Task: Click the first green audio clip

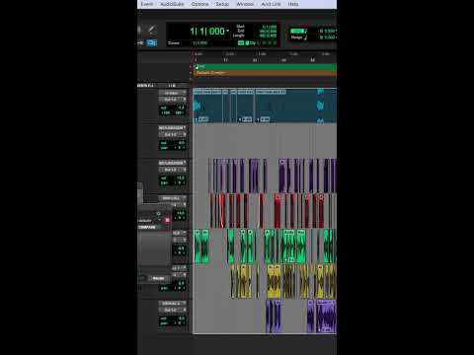Action: click(x=197, y=247)
